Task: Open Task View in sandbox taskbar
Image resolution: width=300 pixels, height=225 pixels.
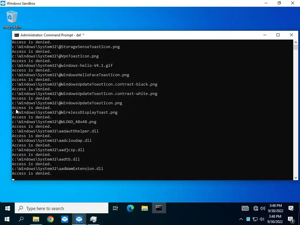Action: pyautogui.click(x=115, y=208)
